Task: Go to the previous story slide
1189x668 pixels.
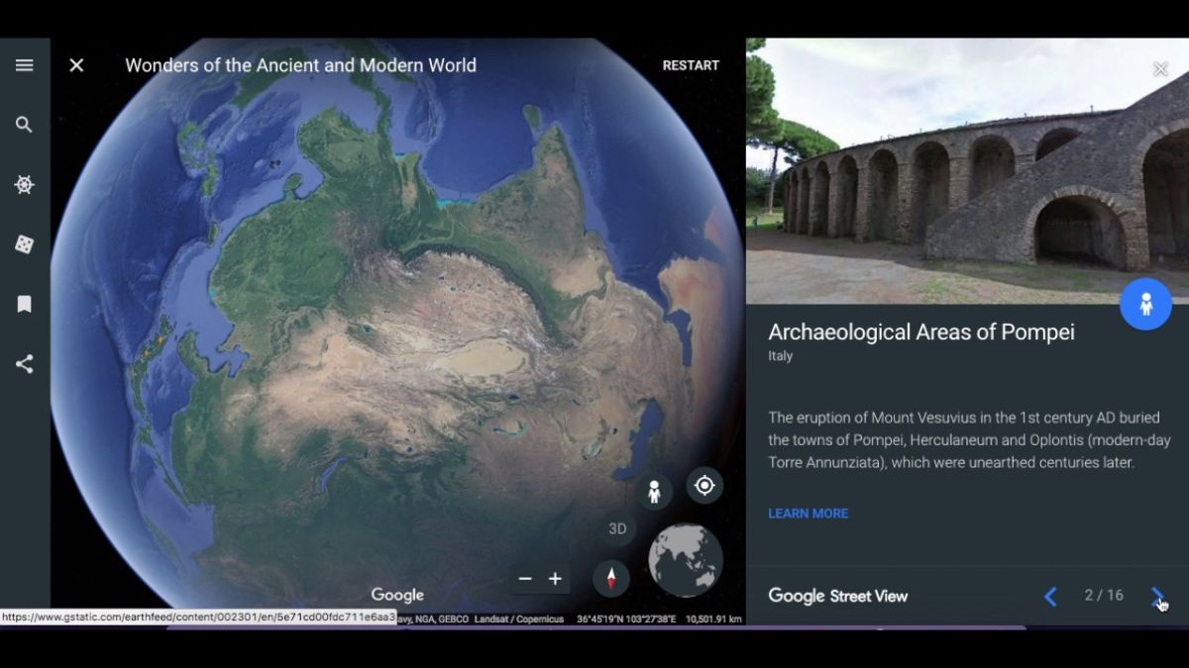Action: click(1050, 596)
